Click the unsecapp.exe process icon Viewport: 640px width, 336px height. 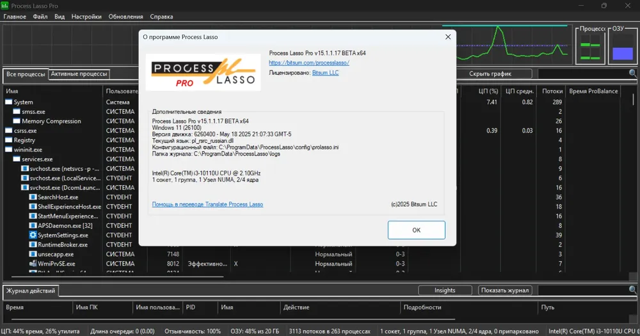pos(33,254)
